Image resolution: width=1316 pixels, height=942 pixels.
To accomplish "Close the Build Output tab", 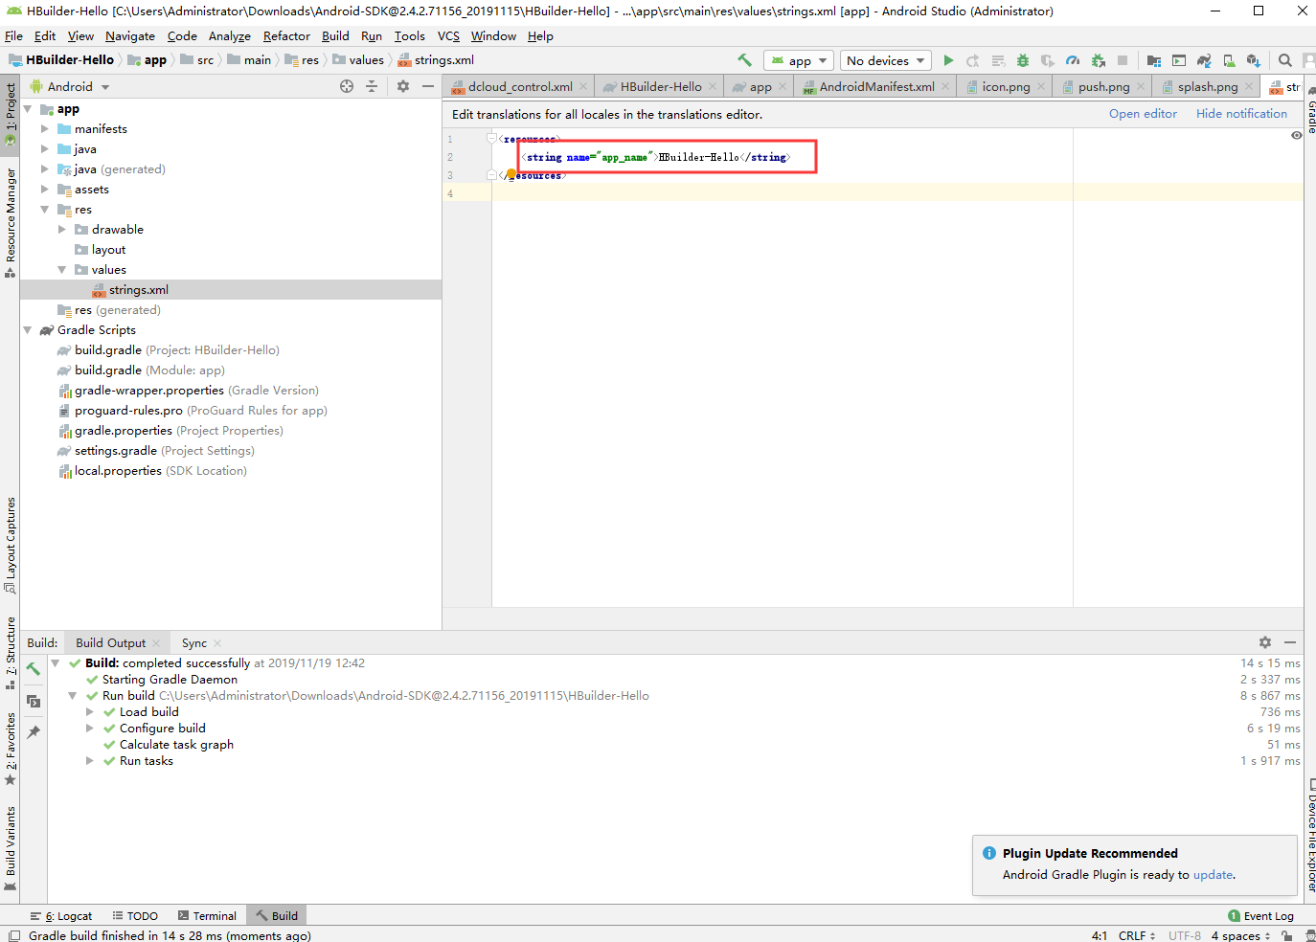I will pyautogui.click(x=156, y=643).
